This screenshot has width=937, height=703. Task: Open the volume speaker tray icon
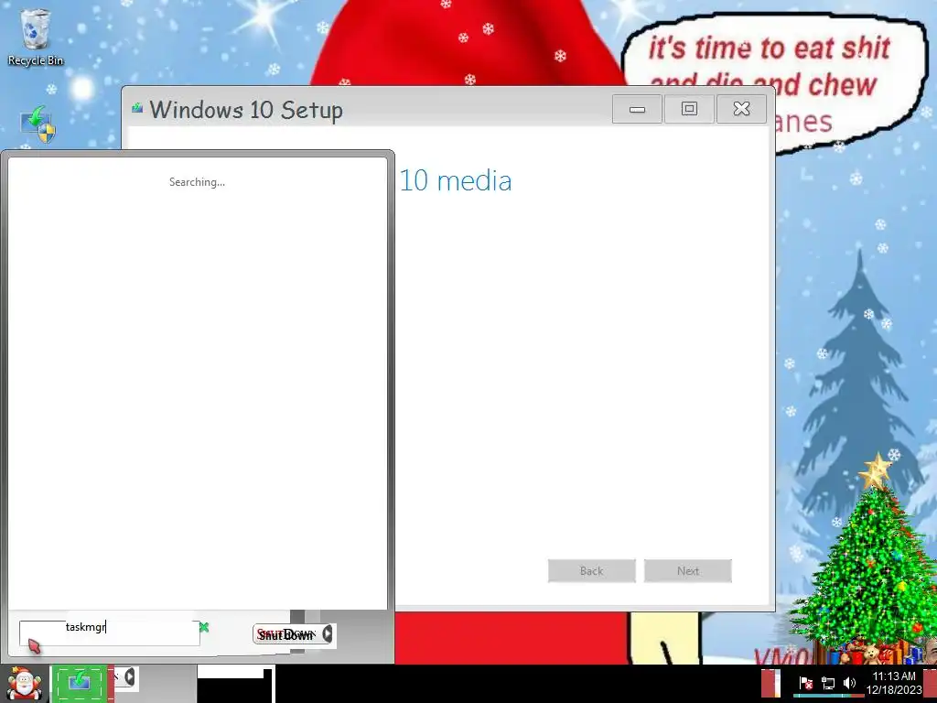849,683
